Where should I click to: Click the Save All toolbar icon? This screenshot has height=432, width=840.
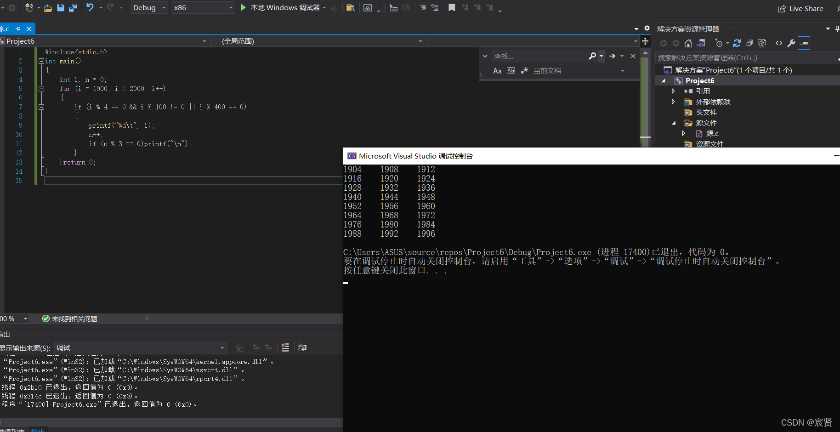click(73, 7)
